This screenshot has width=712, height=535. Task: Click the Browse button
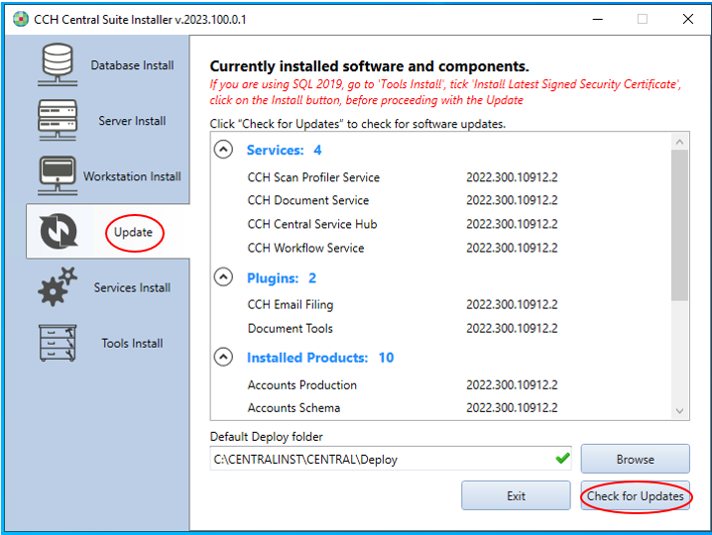point(635,459)
